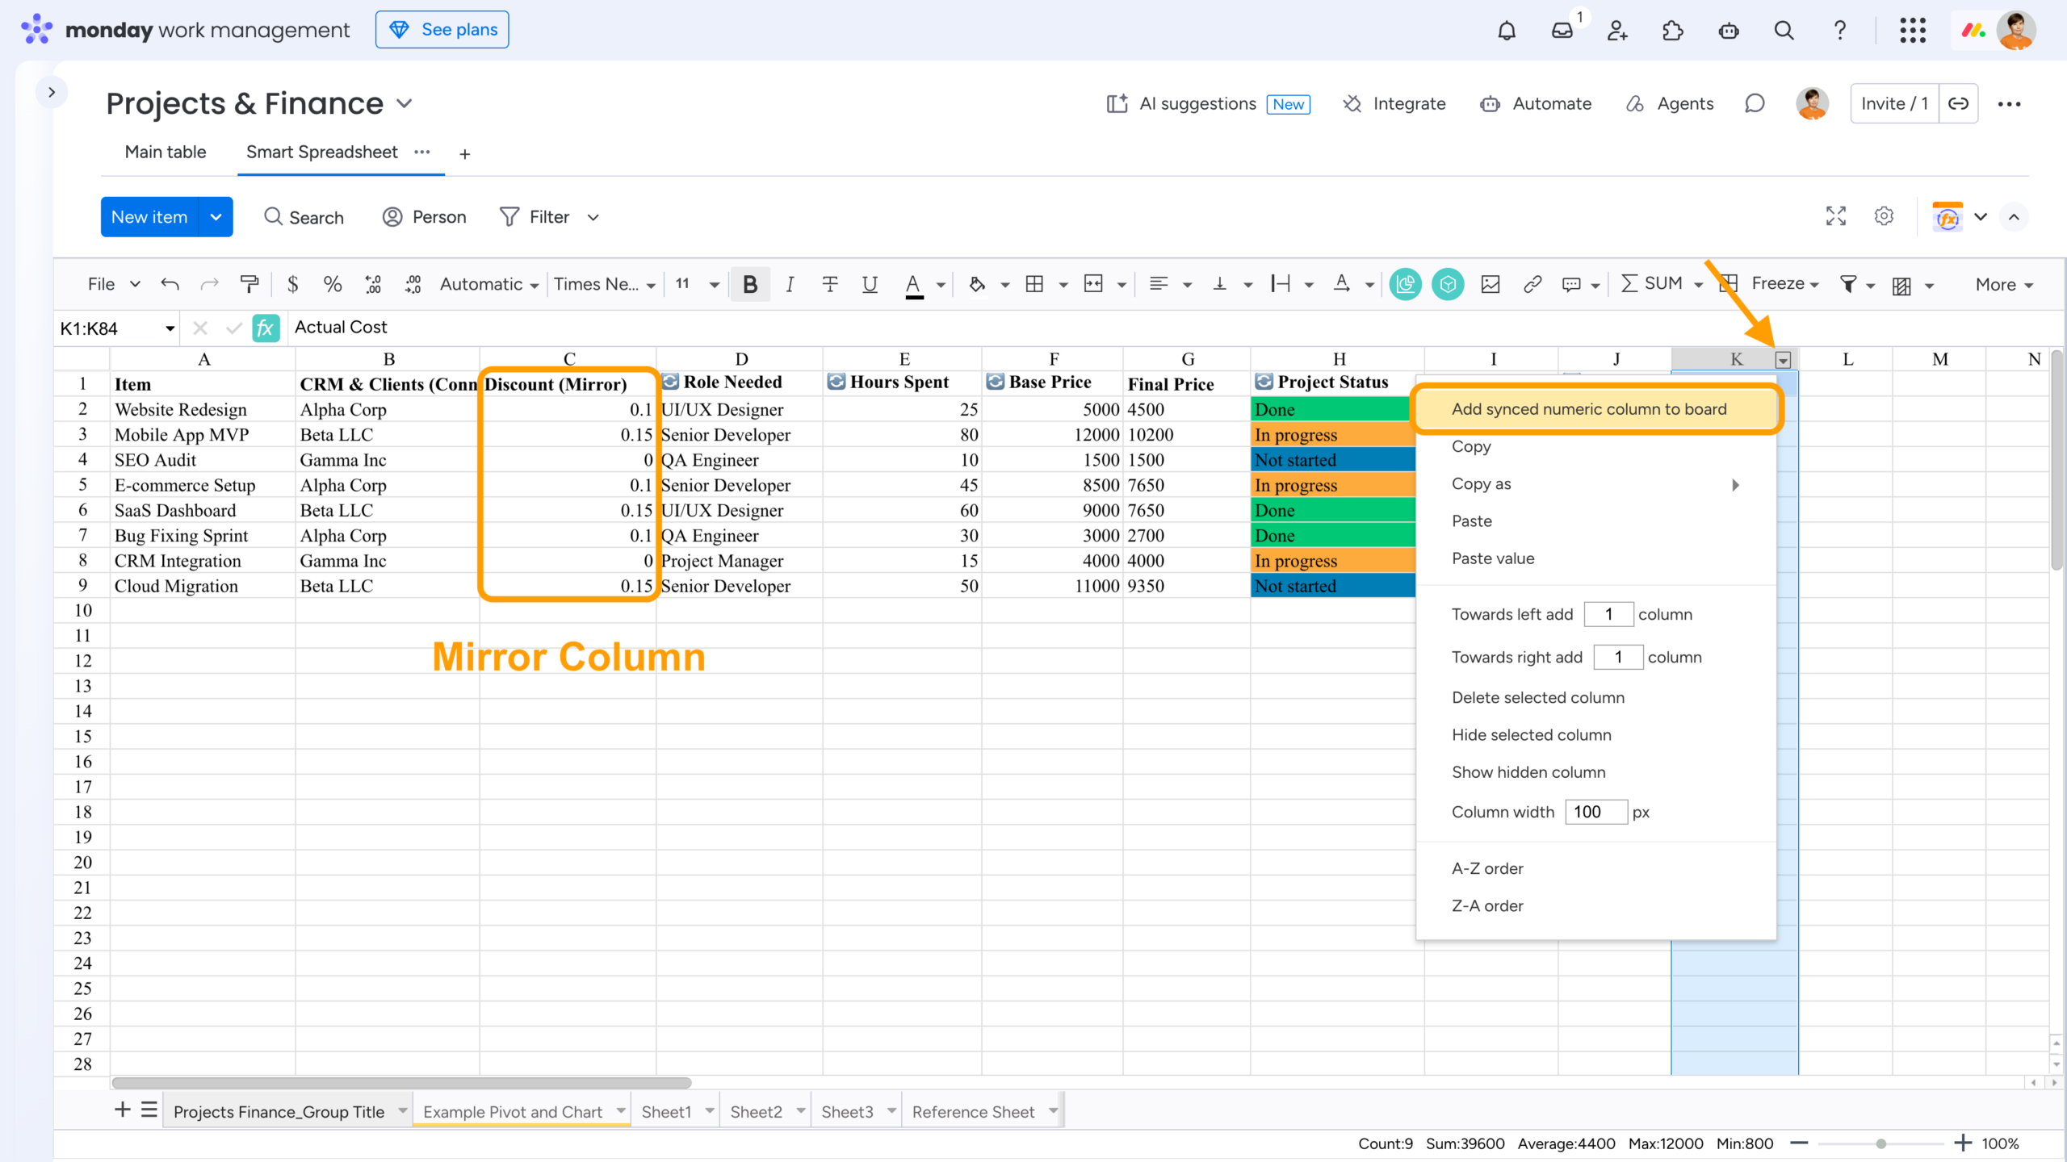
Task: Toggle italic formatting
Action: coord(790,284)
